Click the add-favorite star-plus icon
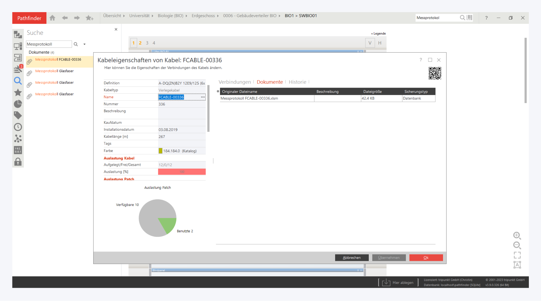The width and height of the screenshot is (541, 301). pyautogui.click(x=89, y=18)
